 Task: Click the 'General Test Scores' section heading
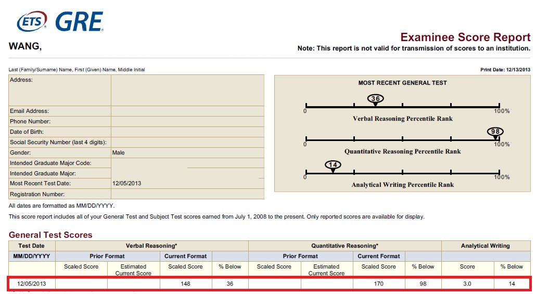50,235
